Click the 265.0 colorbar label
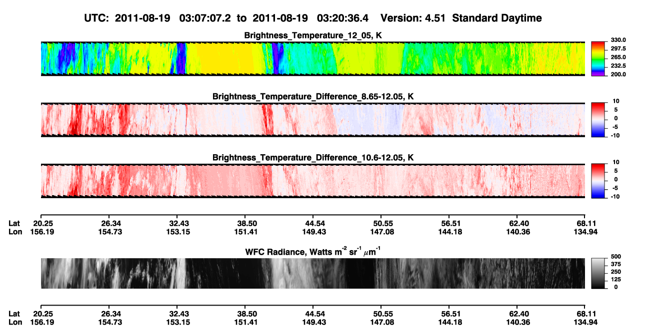Image resolution: width=650 pixels, height=333 pixels. [618, 57]
